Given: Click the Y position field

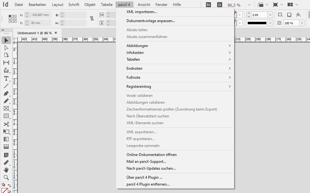Looking at the screenshot, I should (x=40, y=23).
